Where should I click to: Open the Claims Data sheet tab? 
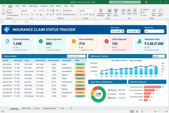[26, 108]
